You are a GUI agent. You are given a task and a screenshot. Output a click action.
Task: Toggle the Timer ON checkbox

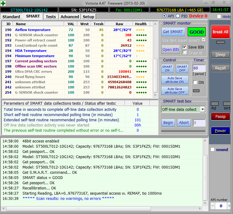click(x=195, y=82)
